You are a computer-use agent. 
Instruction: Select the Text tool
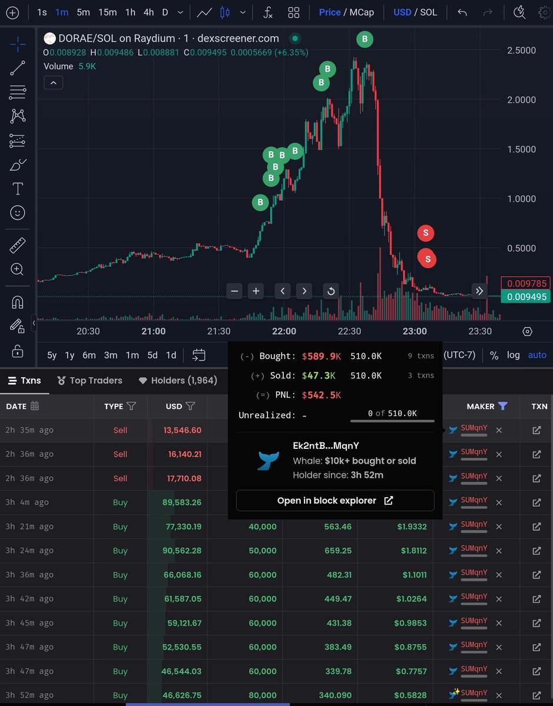pyautogui.click(x=18, y=189)
